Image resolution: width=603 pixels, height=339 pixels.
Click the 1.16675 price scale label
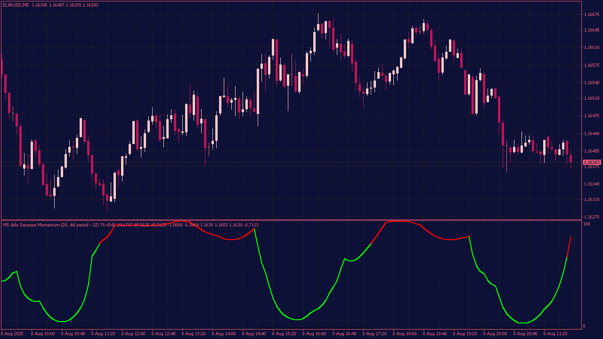coord(591,15)
